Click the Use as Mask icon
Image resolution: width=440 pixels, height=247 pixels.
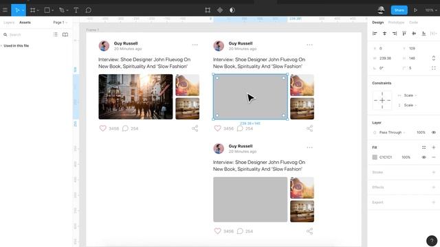tap(232, 10)
